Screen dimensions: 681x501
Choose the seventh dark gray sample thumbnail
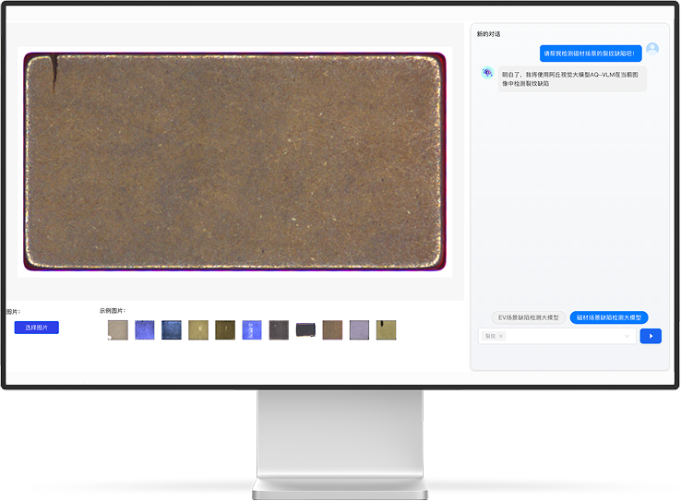tap(279, 329)
